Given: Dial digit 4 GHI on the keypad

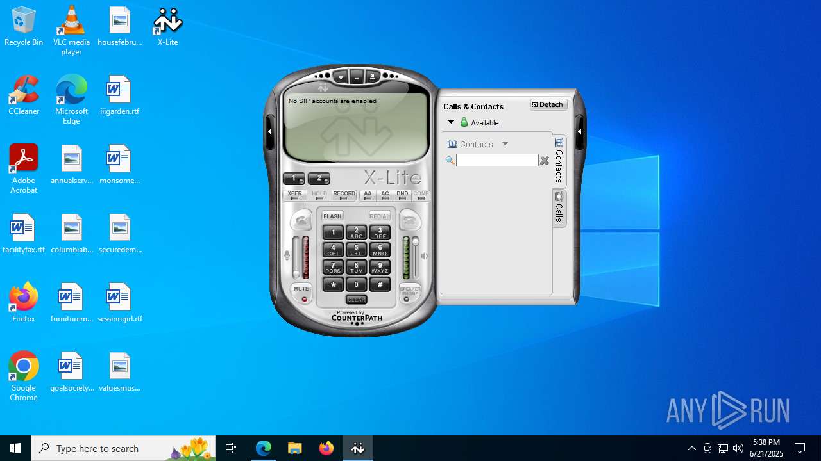Looking at the screenshot, I should [333, 250].
